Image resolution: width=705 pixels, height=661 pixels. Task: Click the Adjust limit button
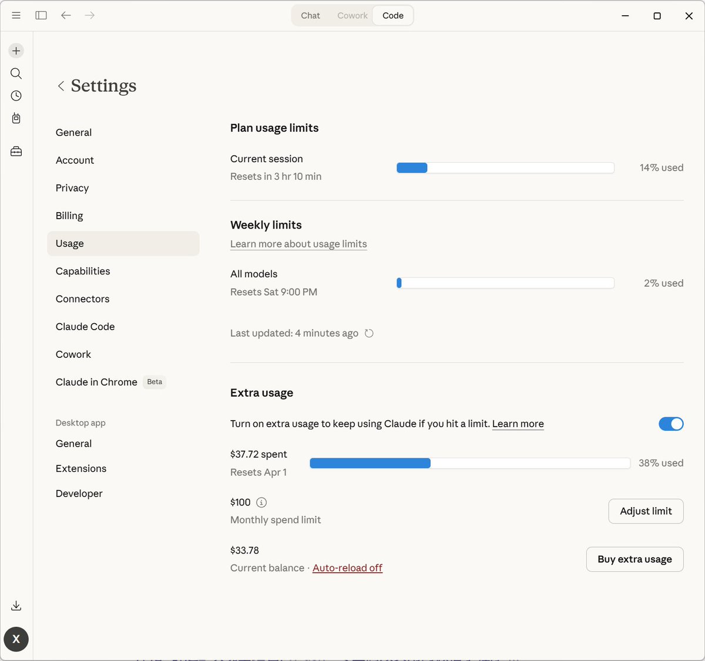[x=646, y=511]
